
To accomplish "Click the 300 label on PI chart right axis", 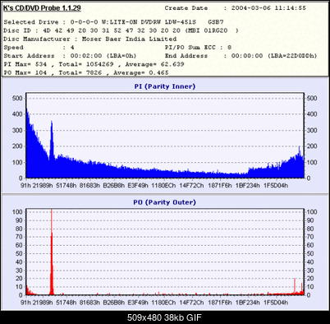I will coord(312,131).
